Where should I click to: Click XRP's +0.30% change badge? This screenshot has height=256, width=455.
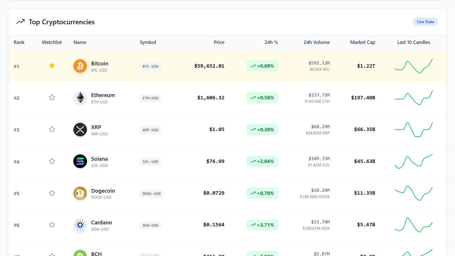point(262,130)
